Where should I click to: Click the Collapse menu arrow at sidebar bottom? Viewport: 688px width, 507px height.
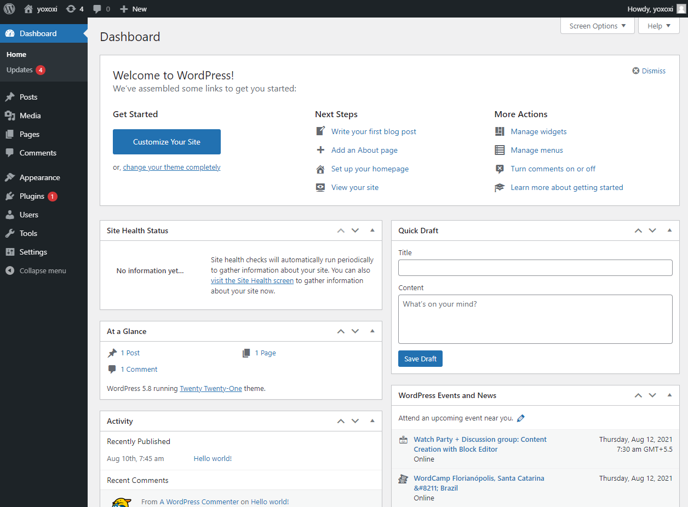[x=8, y=270]
